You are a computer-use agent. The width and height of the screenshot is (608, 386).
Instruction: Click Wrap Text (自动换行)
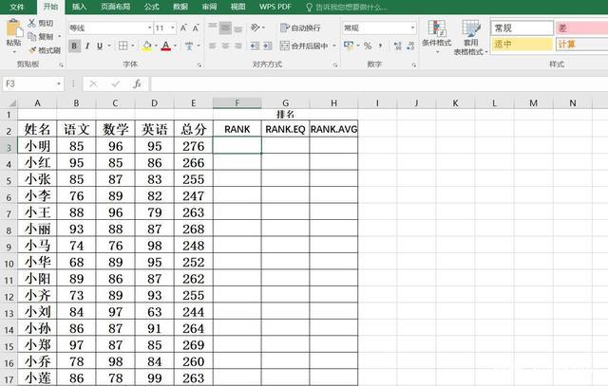coord(300,28)
